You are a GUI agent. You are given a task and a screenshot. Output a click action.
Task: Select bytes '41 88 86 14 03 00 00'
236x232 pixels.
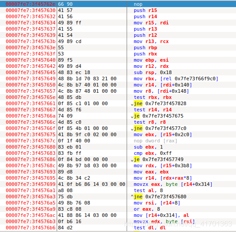(87, 215)
